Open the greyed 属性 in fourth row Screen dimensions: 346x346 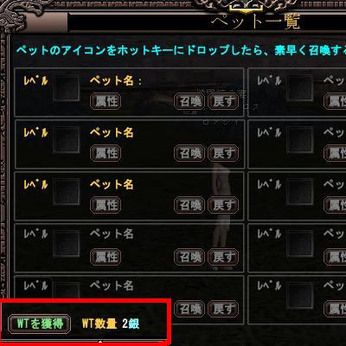click(x=106, y=257)
